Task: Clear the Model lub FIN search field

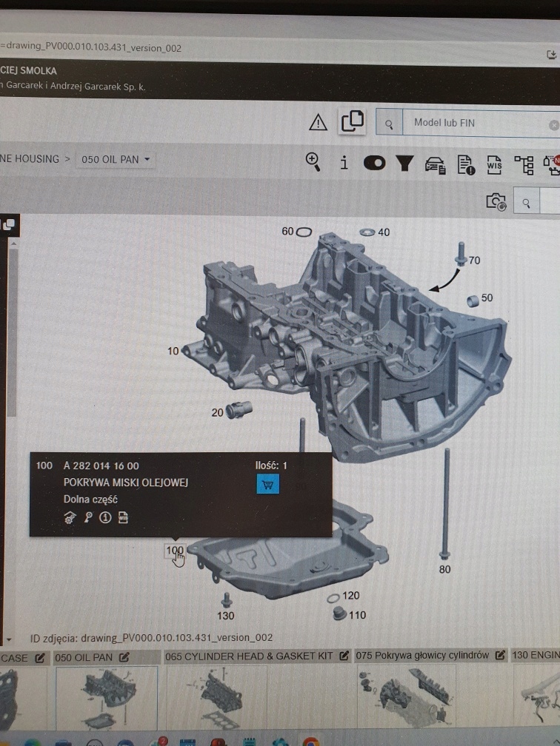Action: pyautogui.click(x=554, y=125)
